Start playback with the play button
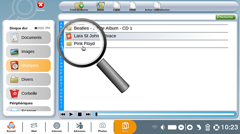240x134 pixels. (x=71, y=114)
